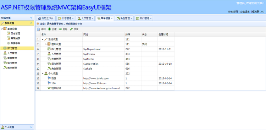Screen dimensions: 266x130
Task: Expand the 个人设置 accordion at the sidebar bottom
Action: 31,127
